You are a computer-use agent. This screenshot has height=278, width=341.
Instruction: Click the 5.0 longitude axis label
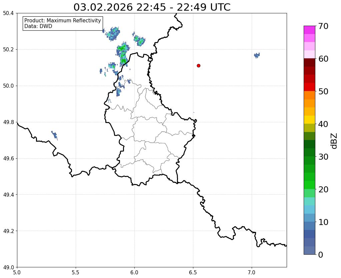pyautogui.click(x=17, y=272)
